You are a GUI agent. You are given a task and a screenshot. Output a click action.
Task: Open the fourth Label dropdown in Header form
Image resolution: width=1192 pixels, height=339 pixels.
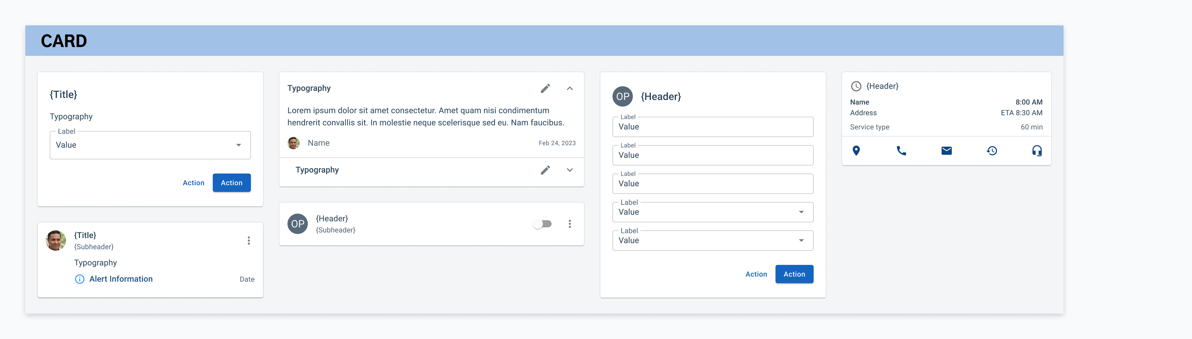point(713,212)
